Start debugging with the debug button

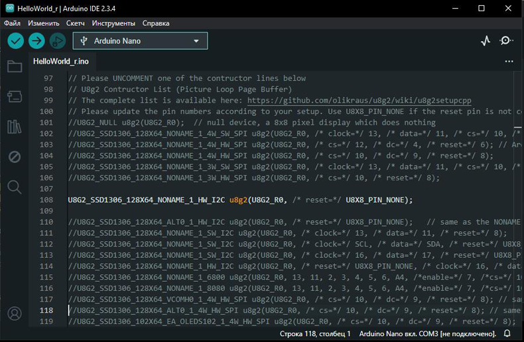58,41
